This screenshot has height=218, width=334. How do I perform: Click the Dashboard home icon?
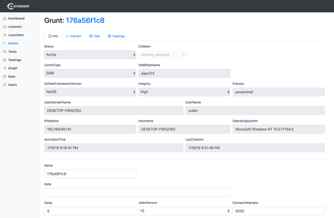[5, 19]
